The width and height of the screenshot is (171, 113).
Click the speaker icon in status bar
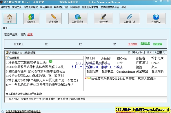[3, 112]
